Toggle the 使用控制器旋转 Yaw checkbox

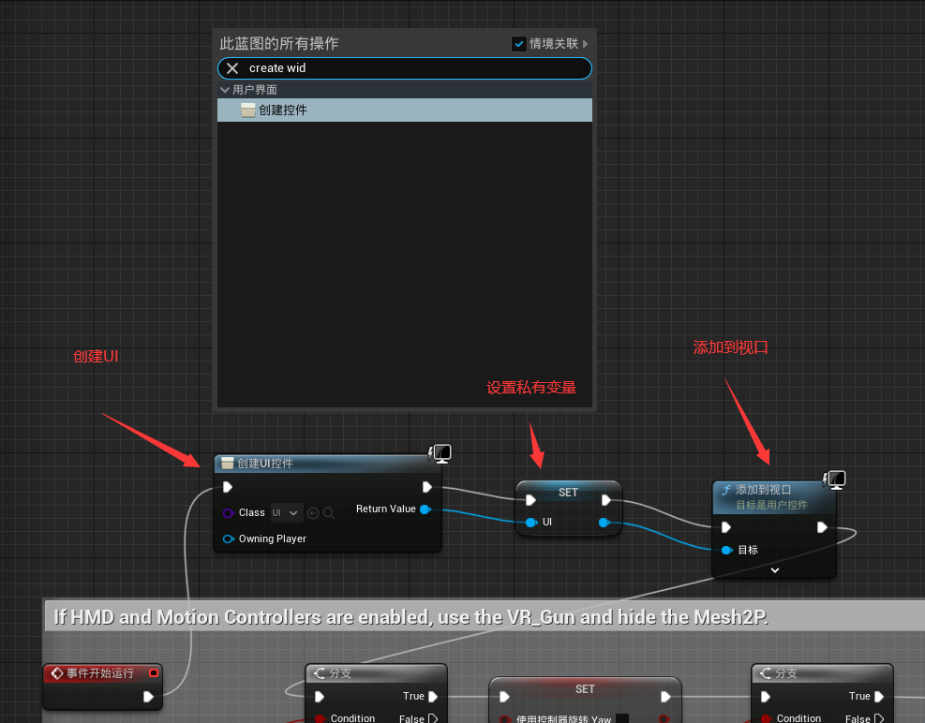coord(621,719)
